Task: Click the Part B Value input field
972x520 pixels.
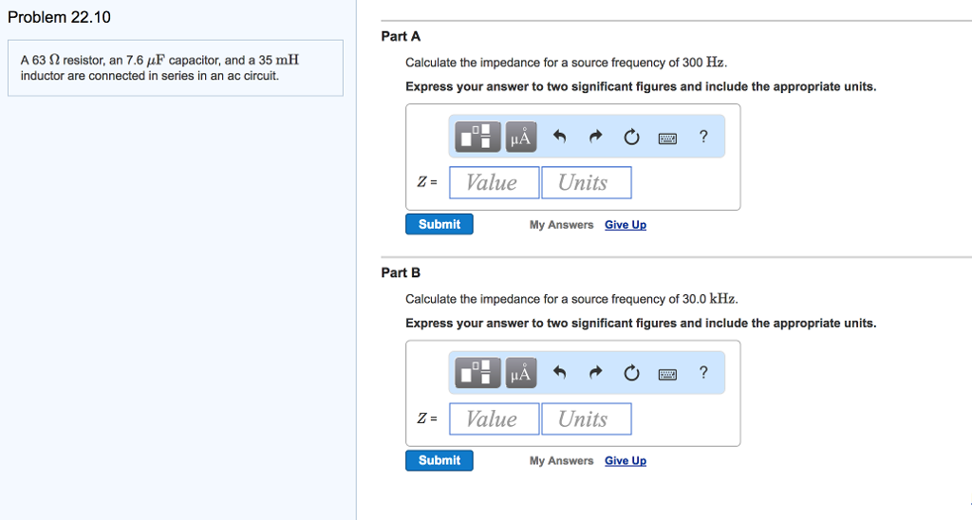Action: pos(494,418)
